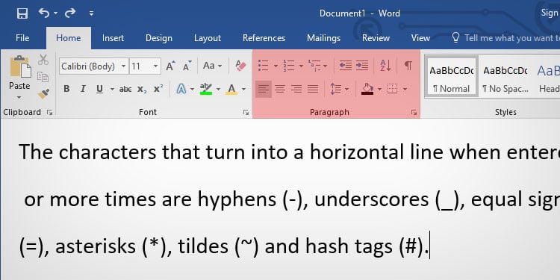Open Paragraph settings dialog launcher

[414, 113]
